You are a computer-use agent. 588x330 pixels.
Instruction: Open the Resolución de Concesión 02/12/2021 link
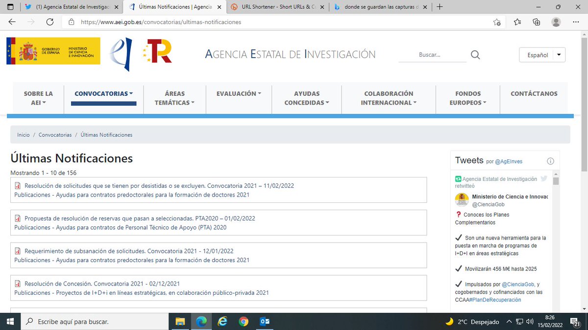point(102,284)
